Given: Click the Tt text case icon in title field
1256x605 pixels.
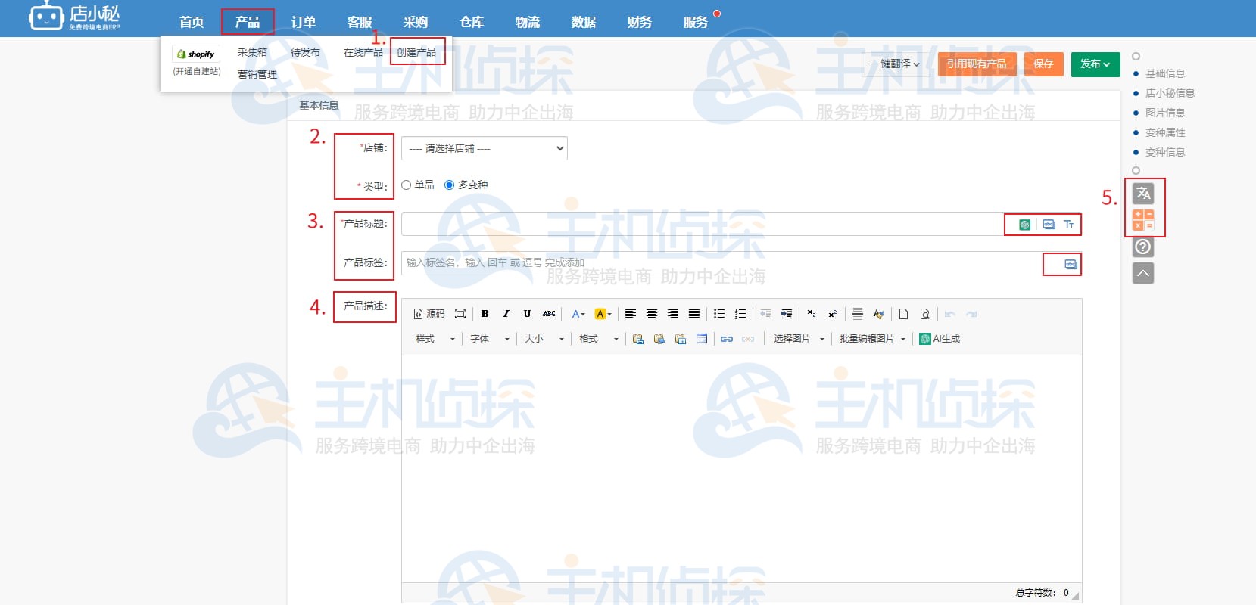Looking at the screenshot, I should coord(1069,225).
